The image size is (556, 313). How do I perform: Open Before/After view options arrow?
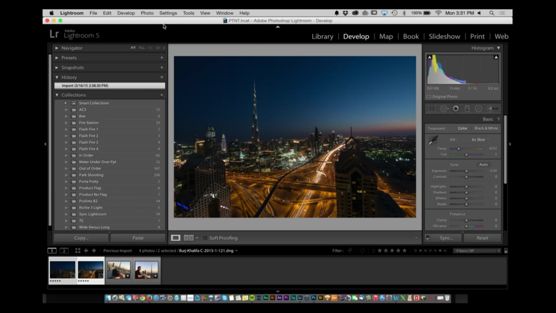(197, 238)
